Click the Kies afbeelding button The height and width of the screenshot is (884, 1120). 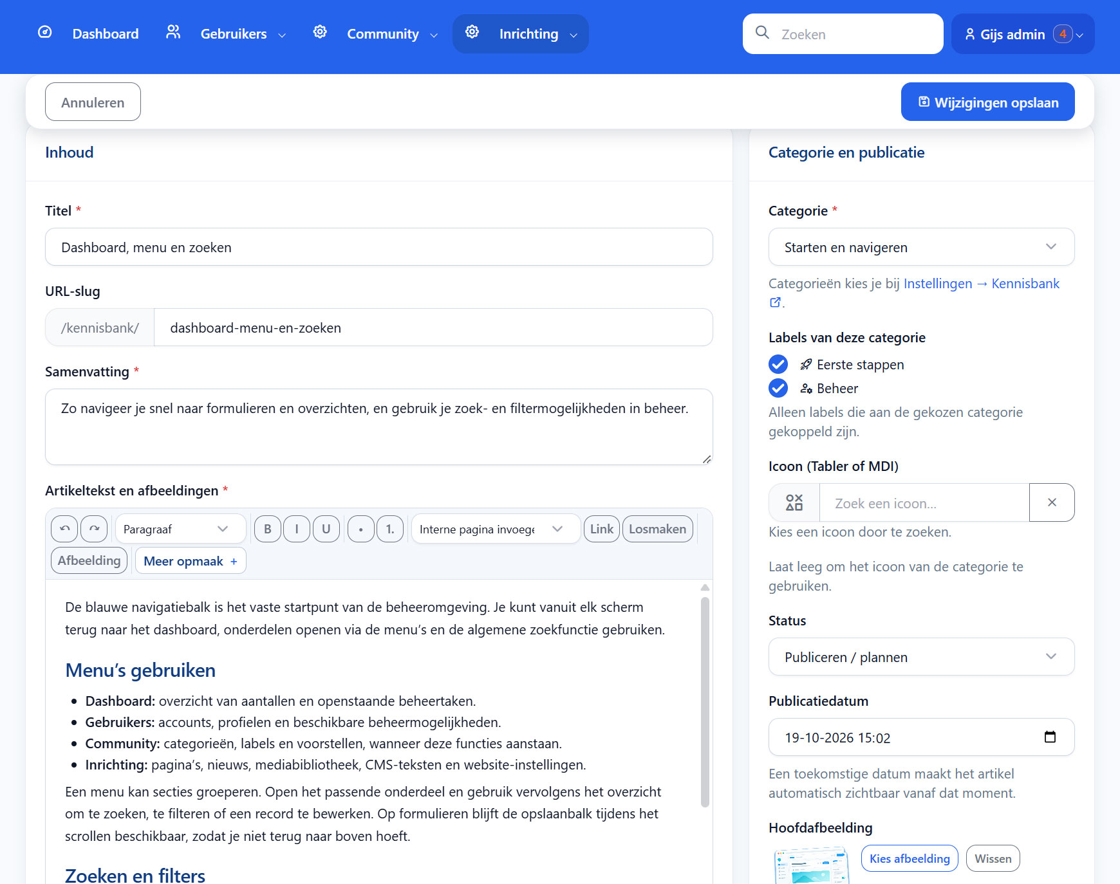910,858
